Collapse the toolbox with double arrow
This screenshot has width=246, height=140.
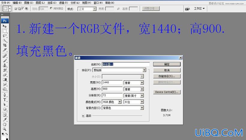point(2,14)
